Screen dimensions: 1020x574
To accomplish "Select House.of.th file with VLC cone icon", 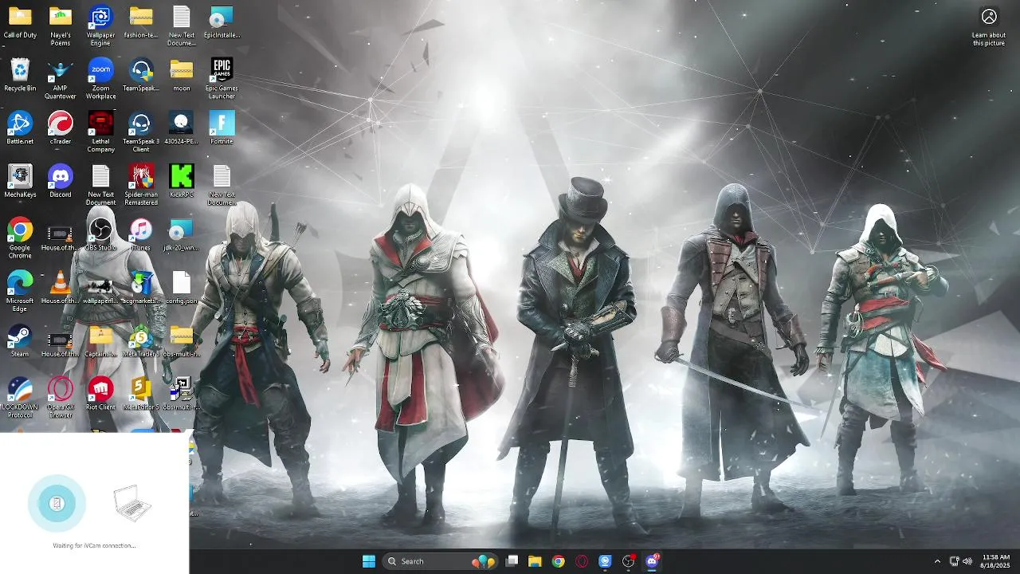I will click(x=61, y=288).
